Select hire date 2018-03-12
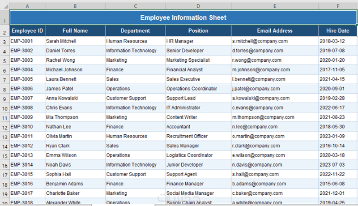Image resolution: width=358 pixels, height=206 pixels. pos(338,41)
